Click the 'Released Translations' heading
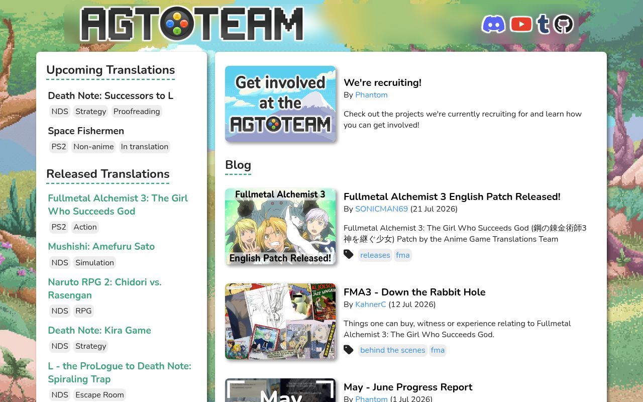The height and width of the screenshot is (402, 643). pyautogui.click(x=108, y=174)
